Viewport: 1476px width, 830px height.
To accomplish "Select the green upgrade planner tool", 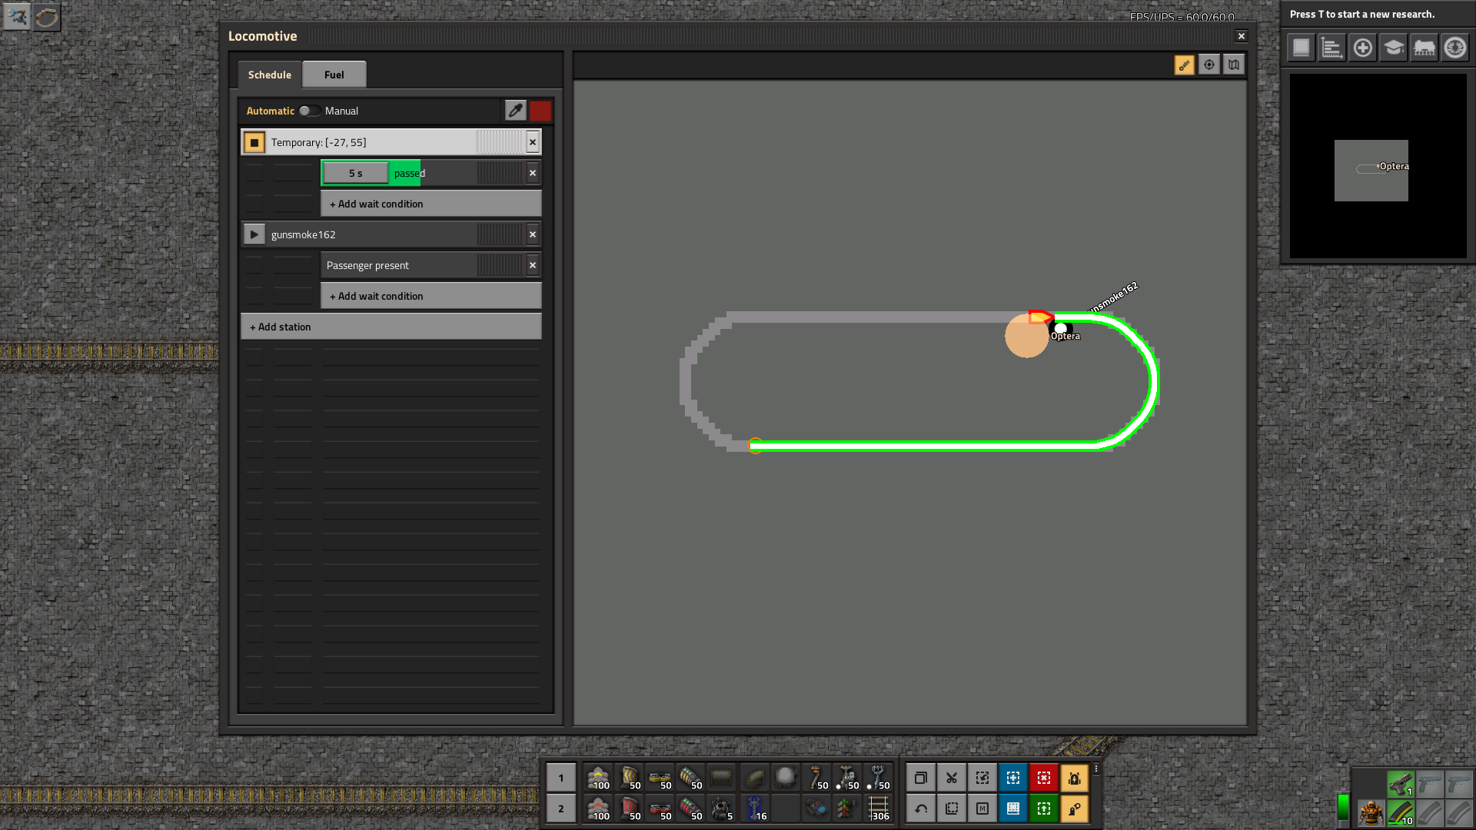I will (x=1044, y=808).
